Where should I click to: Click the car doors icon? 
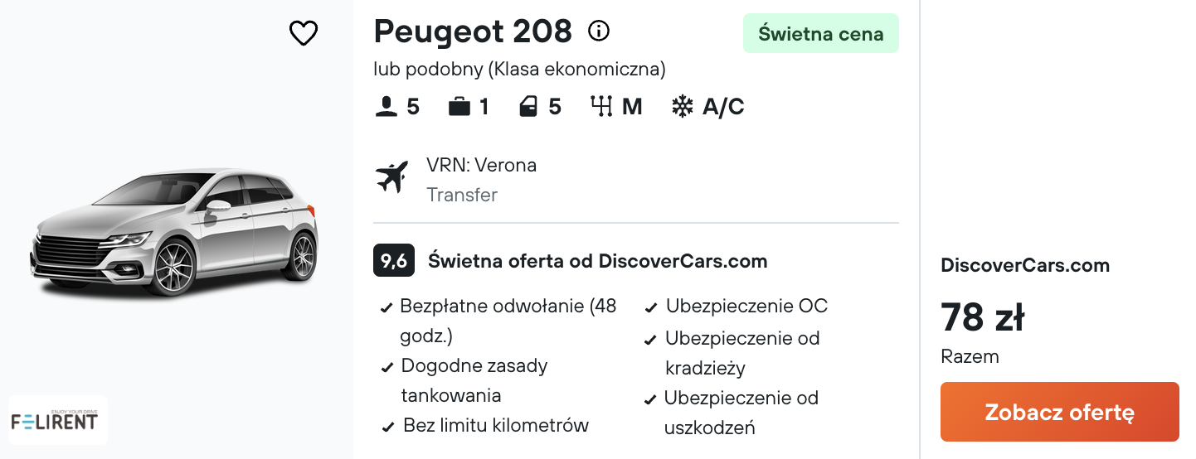click(529, 107)
